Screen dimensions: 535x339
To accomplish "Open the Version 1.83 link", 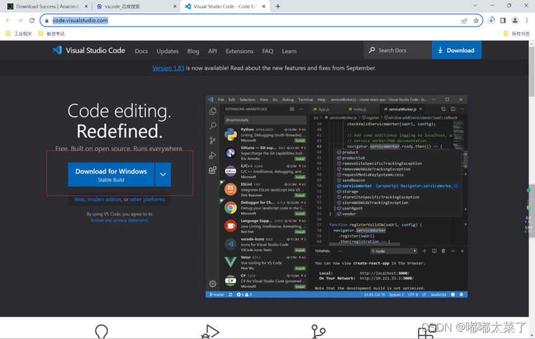I will click(168, 68).
